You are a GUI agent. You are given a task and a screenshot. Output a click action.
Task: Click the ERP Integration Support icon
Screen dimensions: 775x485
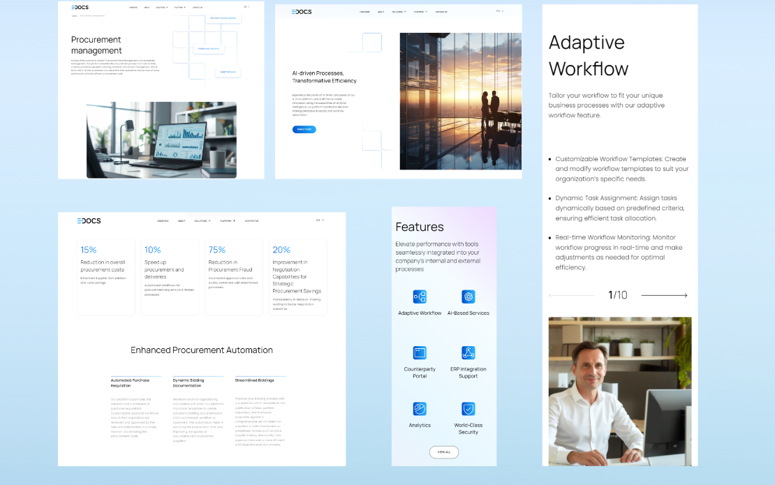tap(468, 352)
